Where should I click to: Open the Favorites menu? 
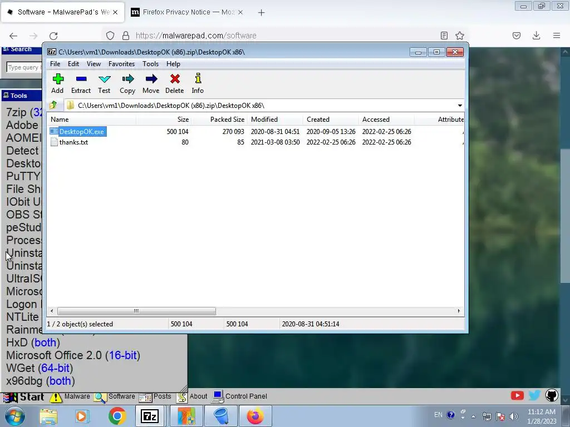tap(121, 64)
